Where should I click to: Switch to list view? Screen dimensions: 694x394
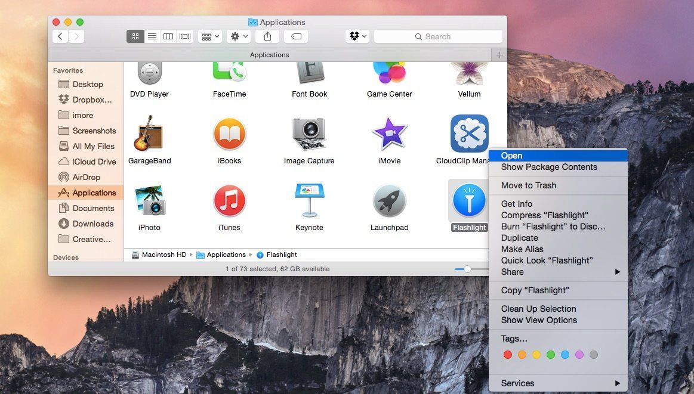[x=152, y=36]
